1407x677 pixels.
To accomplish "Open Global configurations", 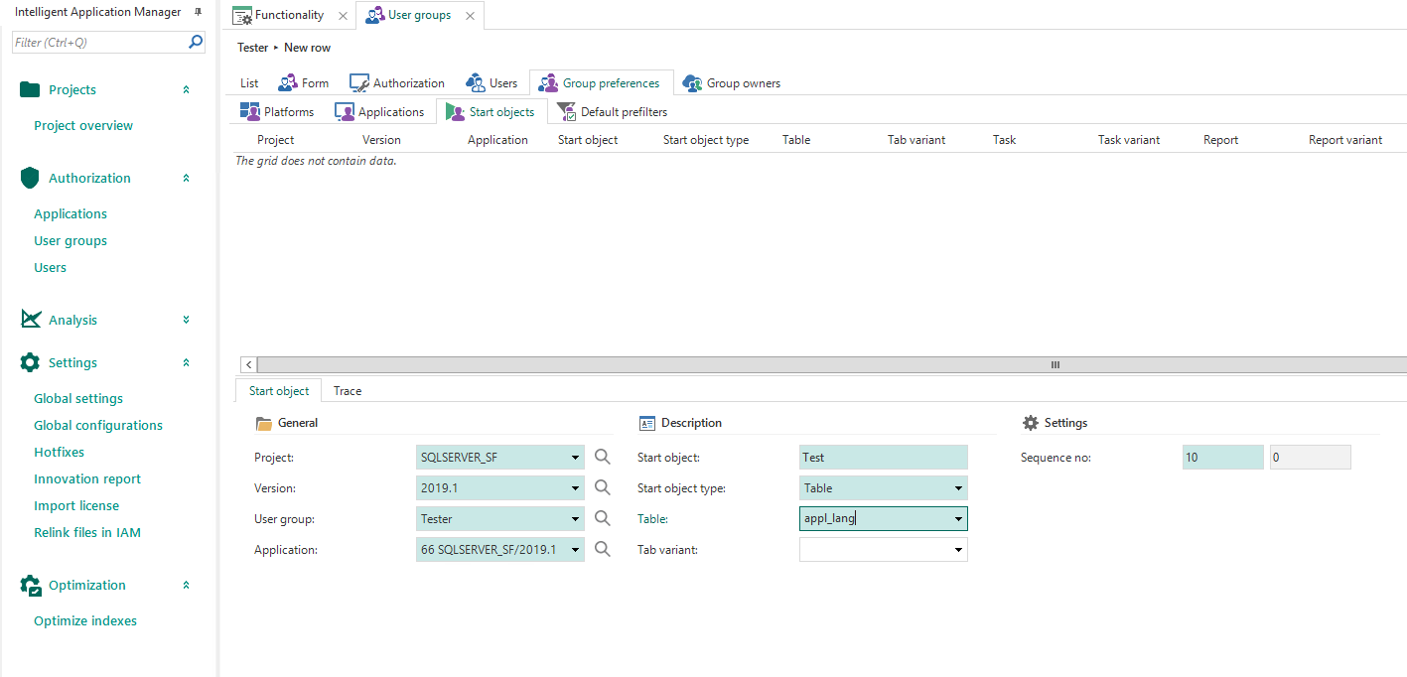I will click(x=98, y=425).
